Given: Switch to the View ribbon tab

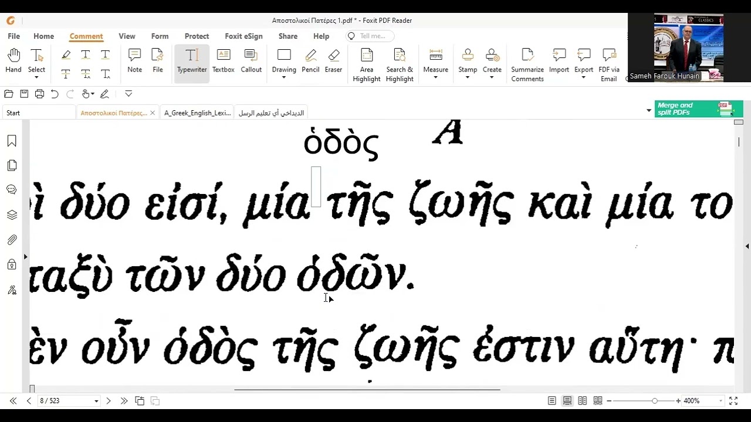Looking at the screenshot, I should pyautogui.click(x=127, y=36).
